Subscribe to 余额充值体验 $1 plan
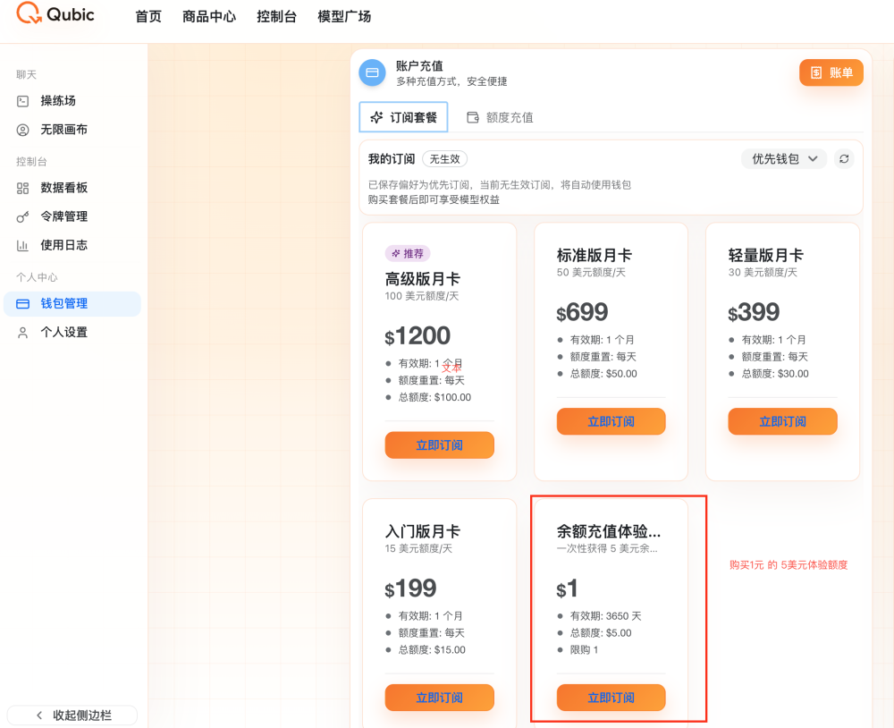This screenshot has width=894, height=728. [611, 698]
